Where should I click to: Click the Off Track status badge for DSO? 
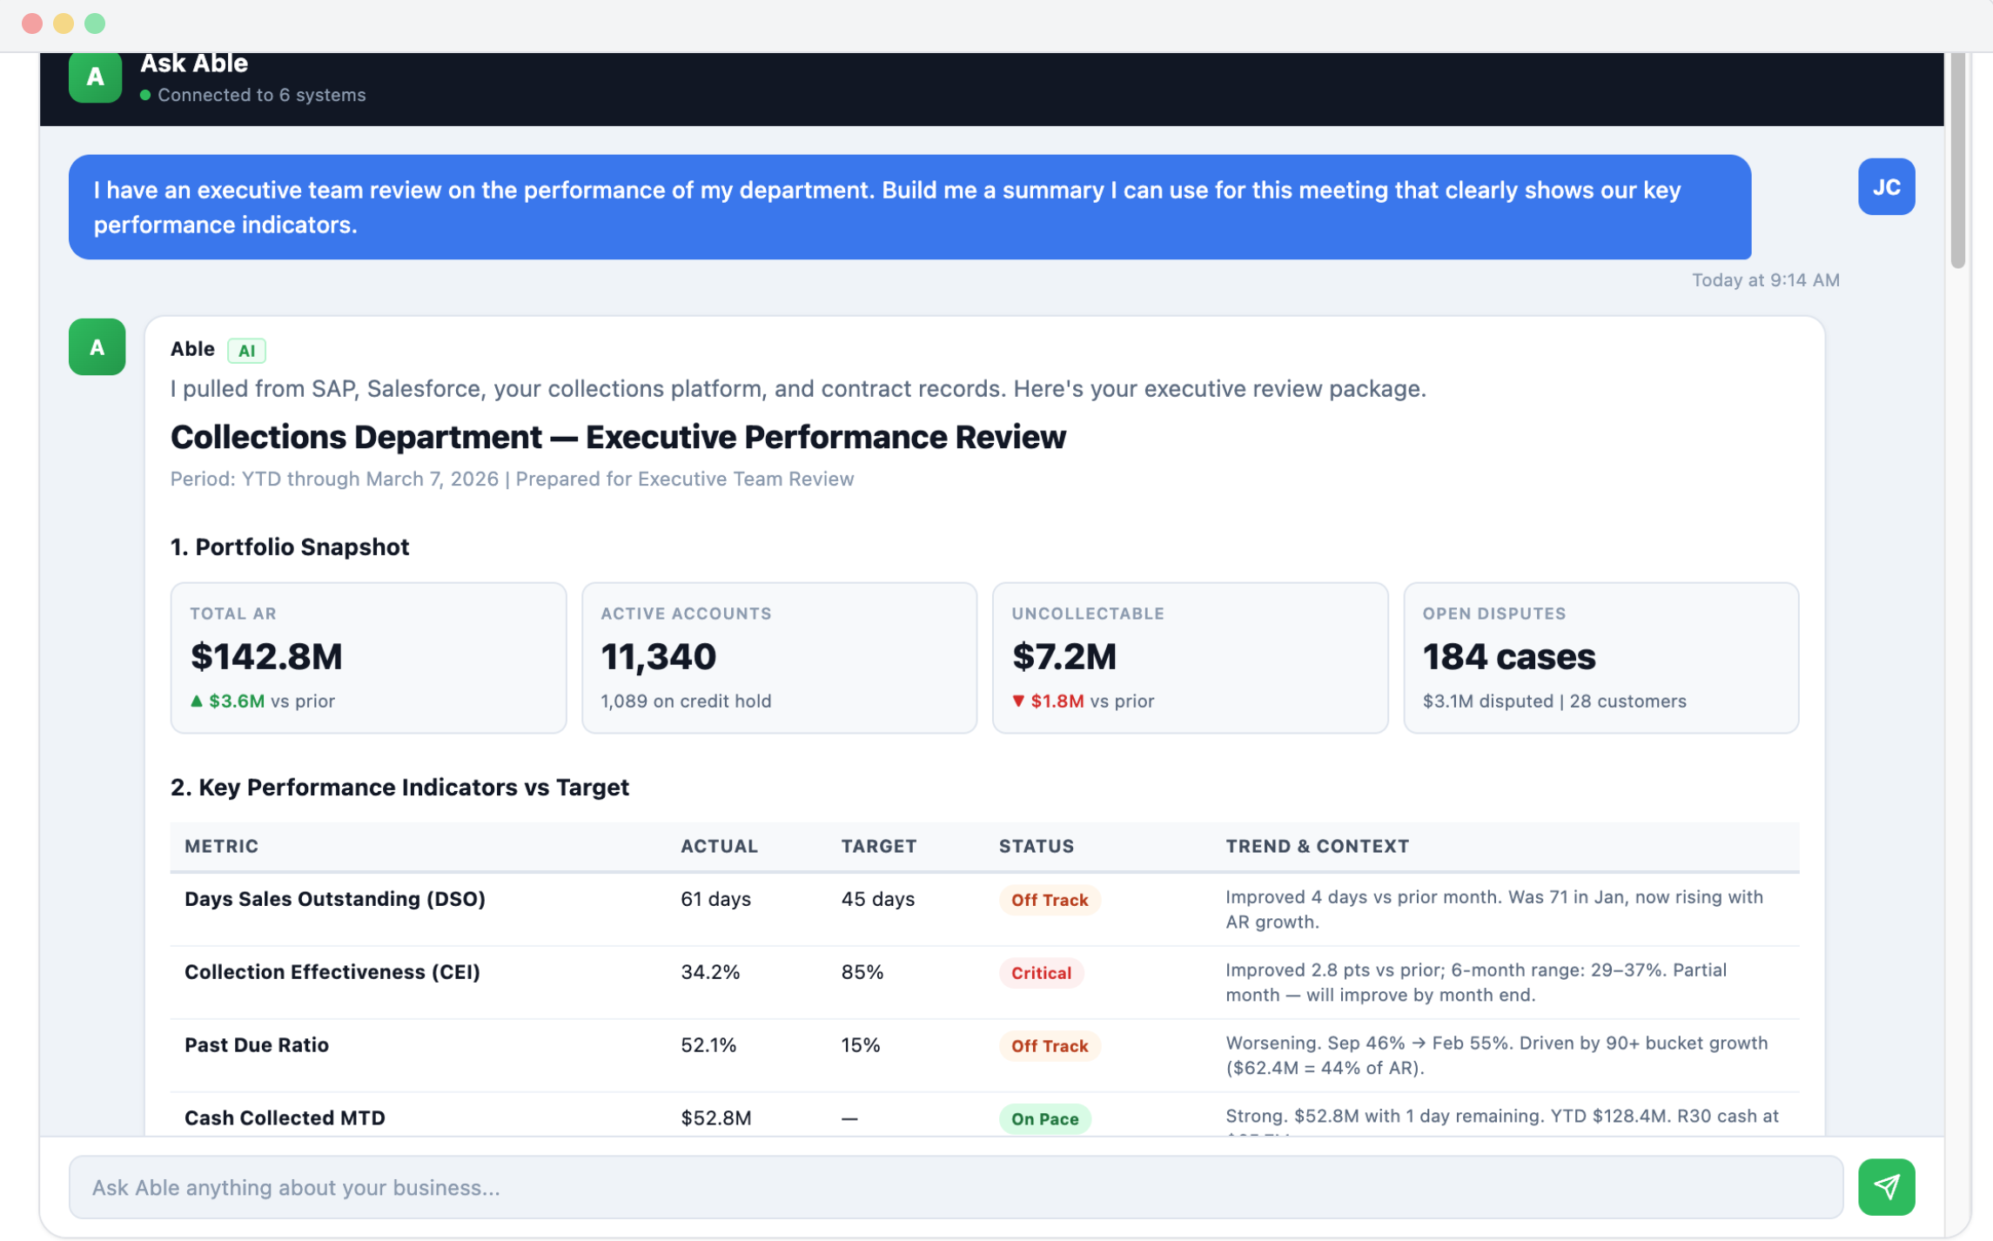click(x=1049, y=900)
